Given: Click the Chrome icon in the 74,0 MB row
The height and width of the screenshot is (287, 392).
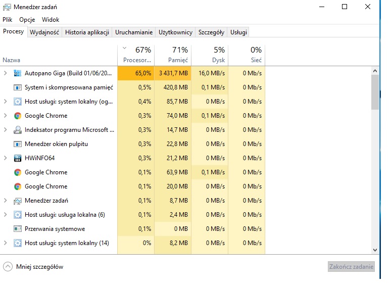Looking at the screenshot, I should [x=18, y=116].
